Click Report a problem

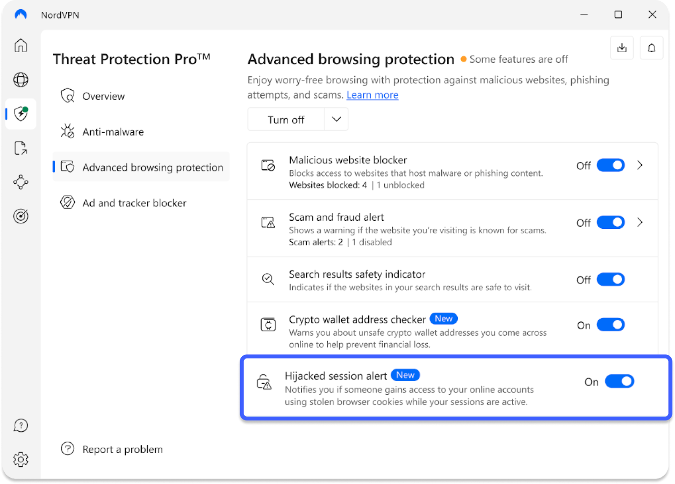122,449
